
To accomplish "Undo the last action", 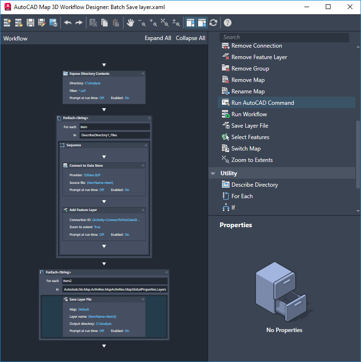I will coord(68,23).
